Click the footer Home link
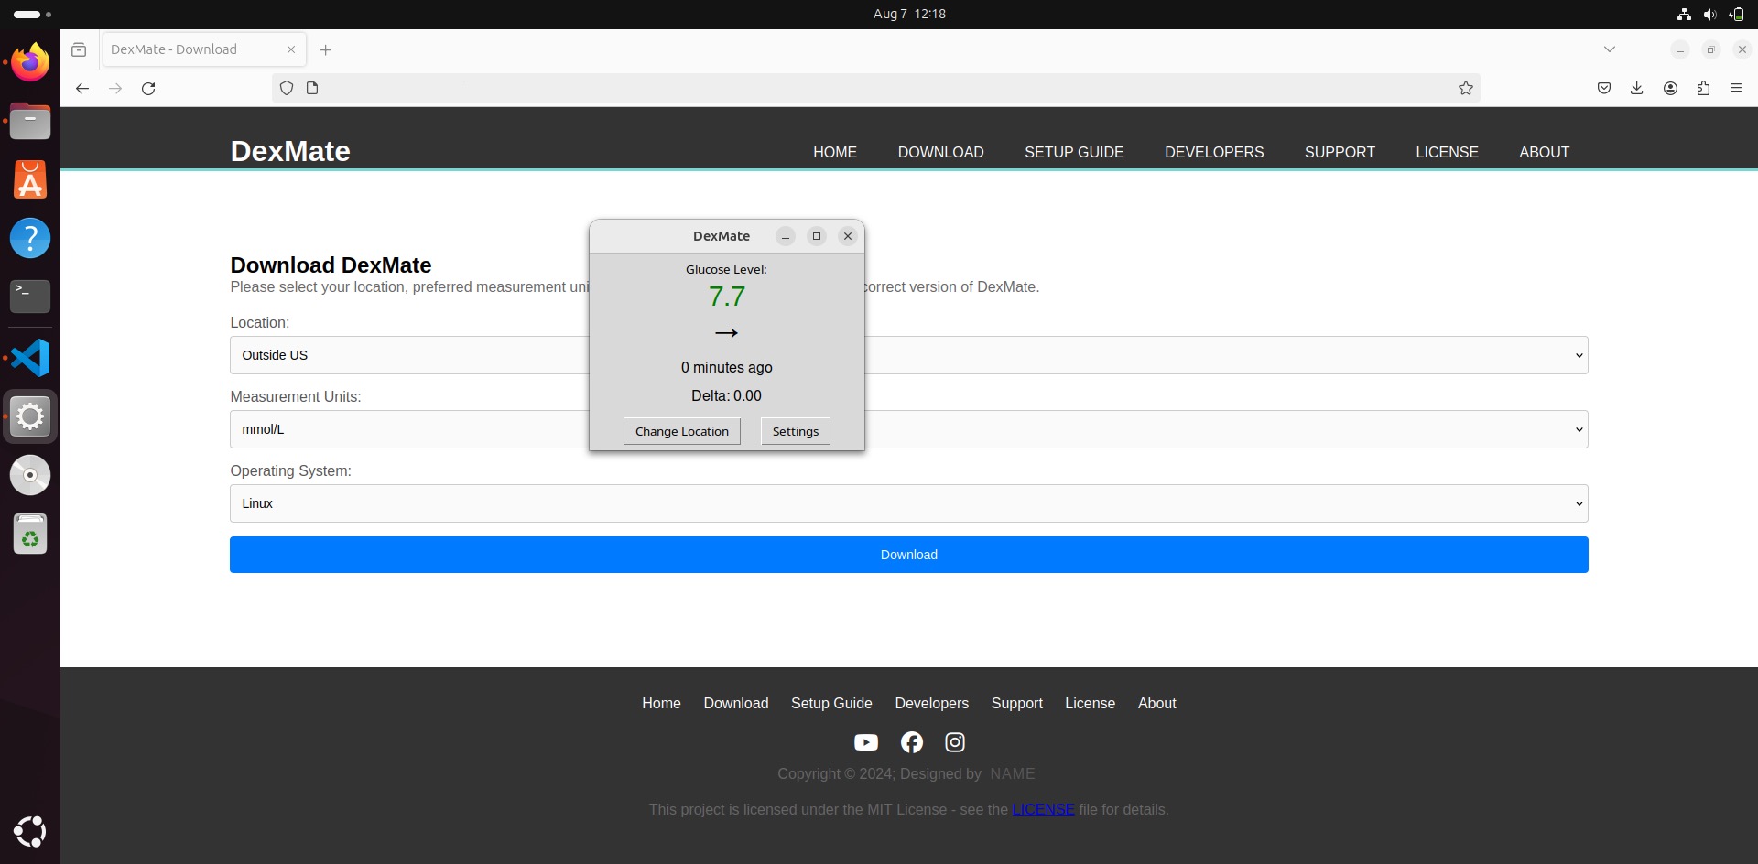The width and height of the screenshot is (1758, 864). [661, 703]
